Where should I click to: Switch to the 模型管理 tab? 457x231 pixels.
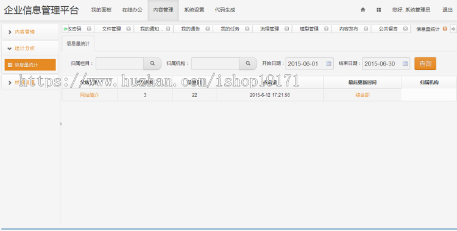[309, 29]
